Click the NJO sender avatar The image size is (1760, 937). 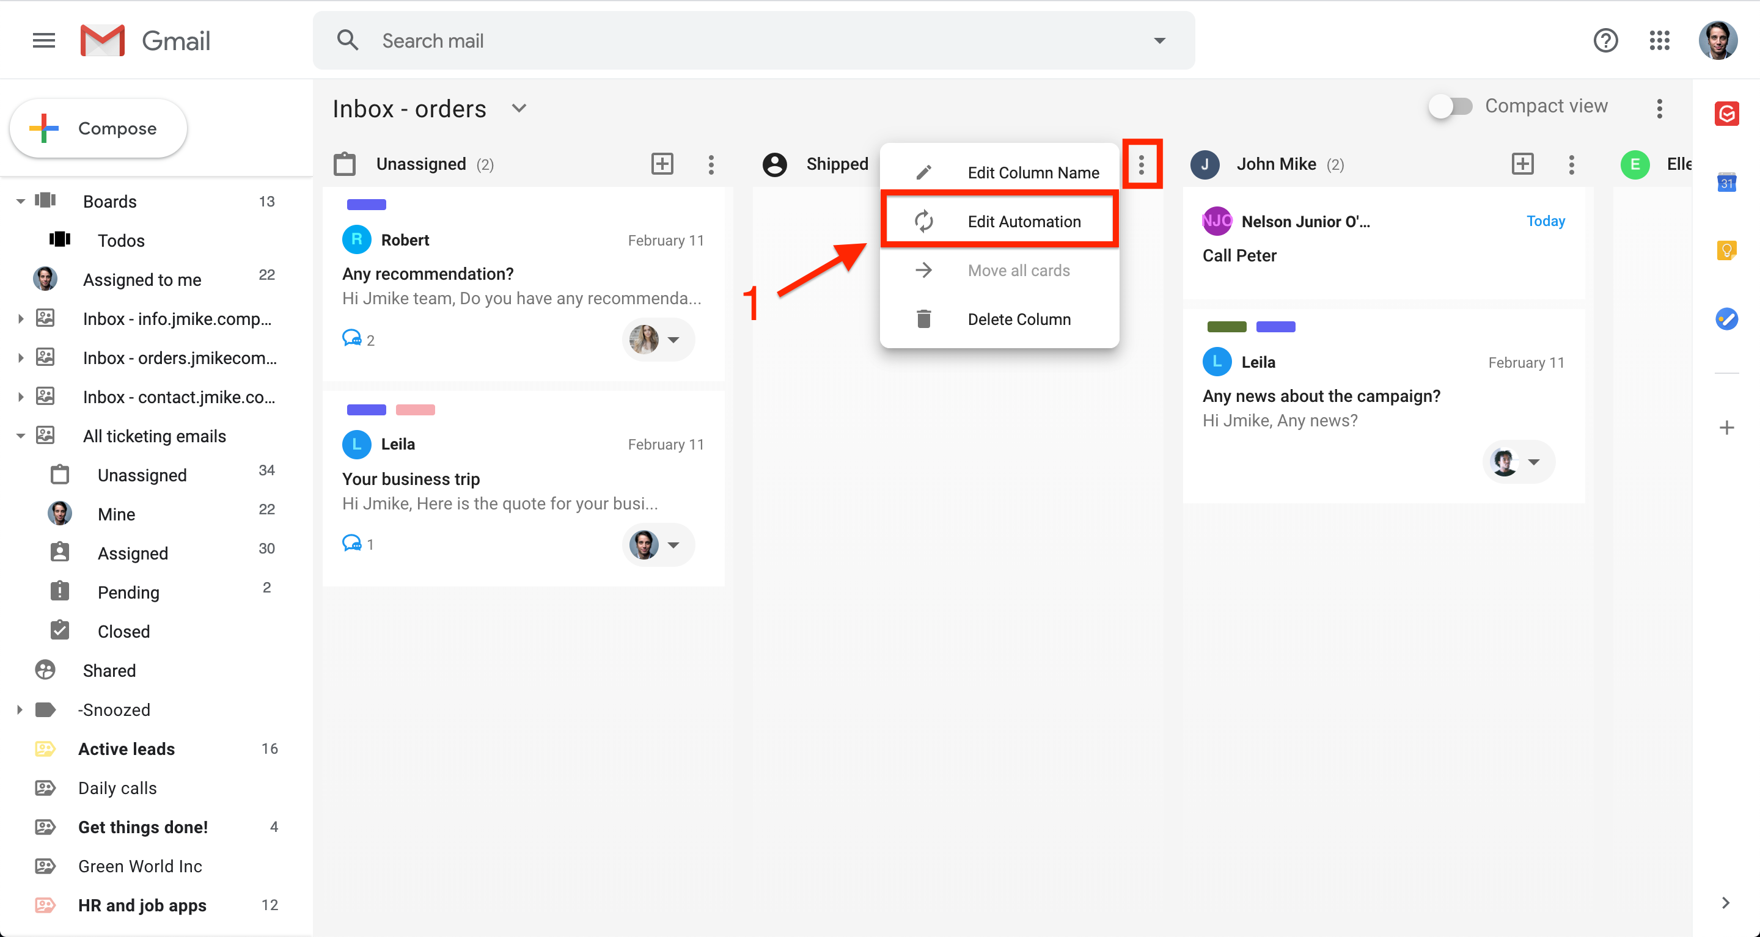tap(1217, 221)
